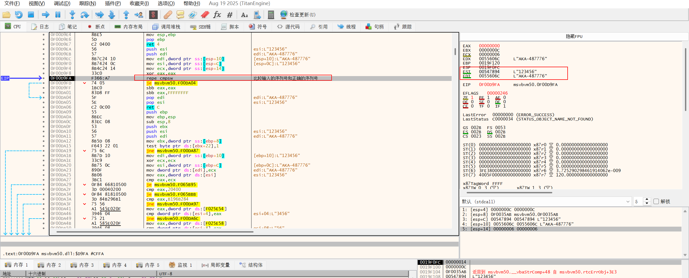Screen dimensions: 689x278
Task: Open the Scylla plugin icon
Action: coord(153,15)
